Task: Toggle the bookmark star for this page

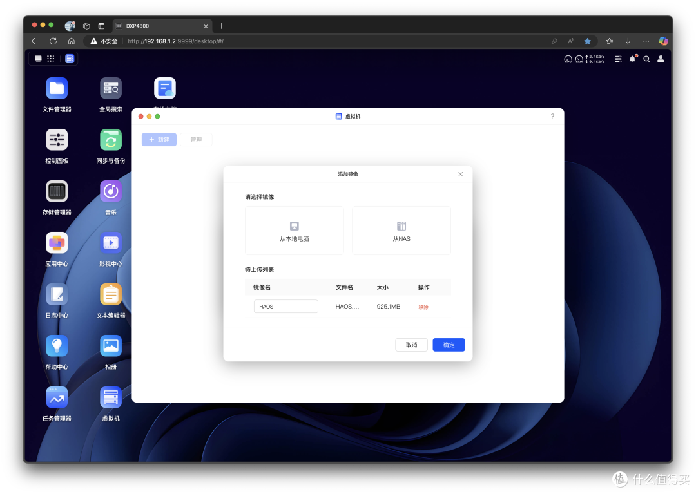Action: (588, 41)
